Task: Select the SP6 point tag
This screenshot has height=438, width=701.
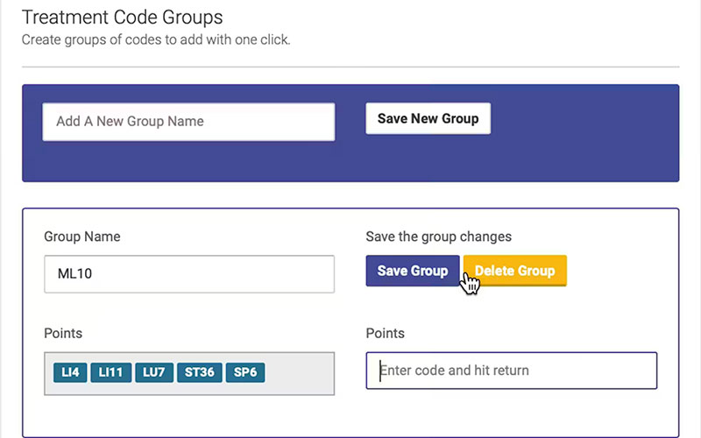Action: click(x=245, y=372)
